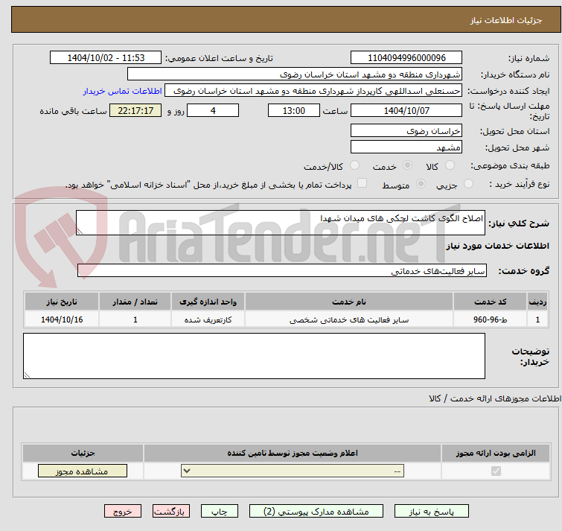Viewport: 562px width, 531px height.
Task: Select the متوسط purchase type radio
Action: point(421,184)
